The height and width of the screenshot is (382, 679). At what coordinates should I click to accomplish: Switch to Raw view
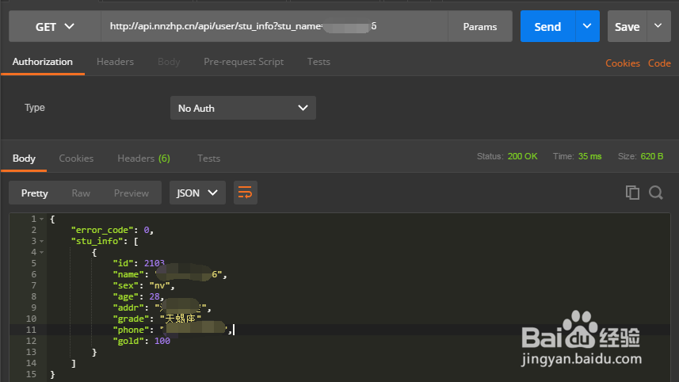81,193
